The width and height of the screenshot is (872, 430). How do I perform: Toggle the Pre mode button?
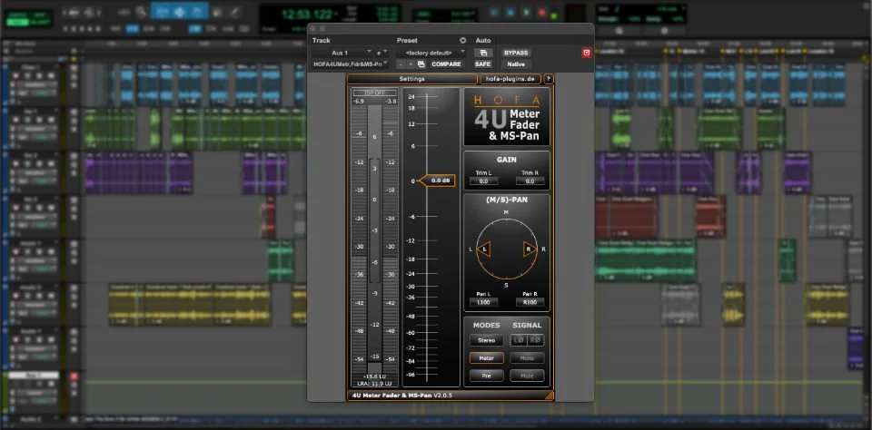pyautogui.click(x=487, y=376)
